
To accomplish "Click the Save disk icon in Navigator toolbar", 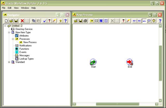I will pos(16,21).
